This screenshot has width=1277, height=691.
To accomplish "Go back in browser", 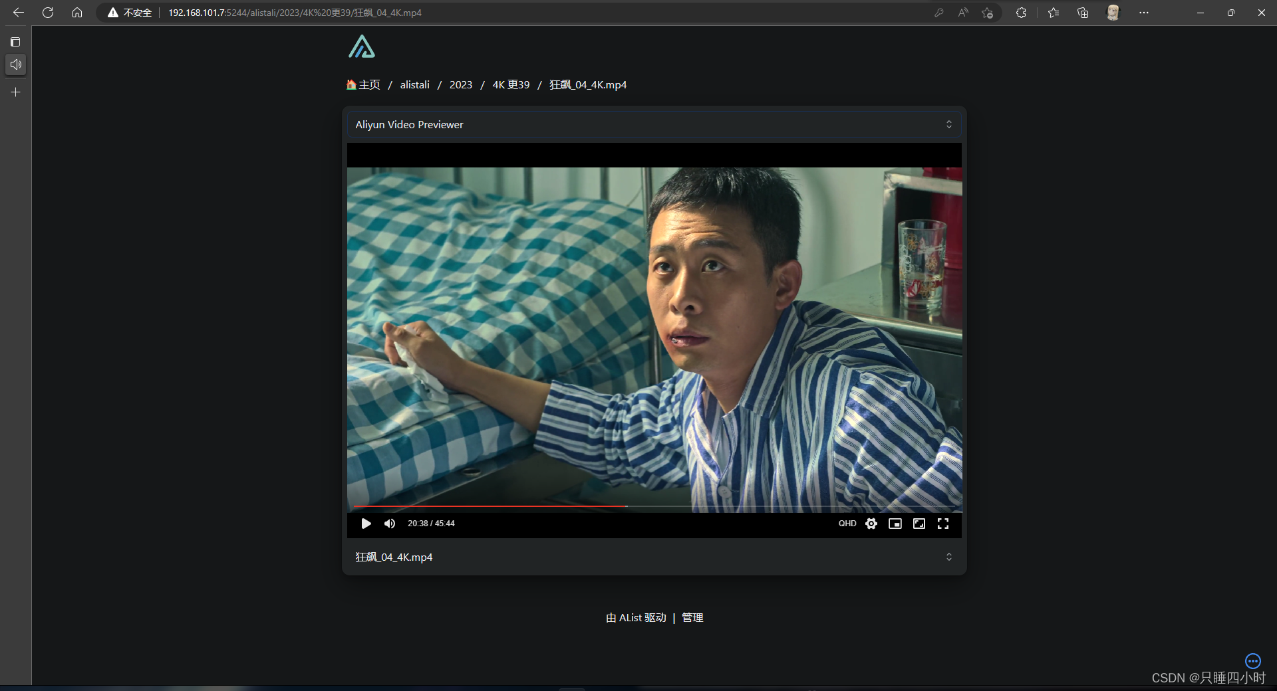I will coord(19,13).
